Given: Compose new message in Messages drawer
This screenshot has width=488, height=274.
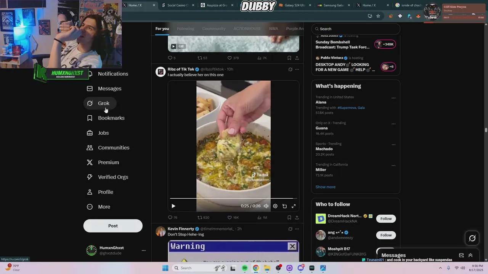Looking at the screenshot, I should coord(461,255).
